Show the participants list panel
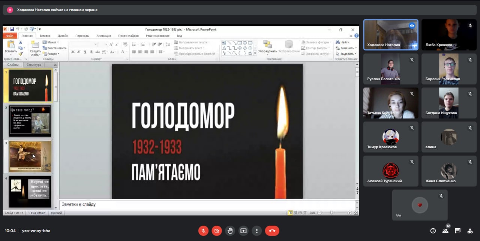Screen dimensions: 480x241 pyautogui.click(x=445, y=231)
